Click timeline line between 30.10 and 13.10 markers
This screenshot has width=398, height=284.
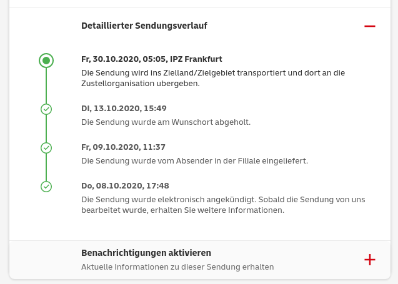coord(46,86)
